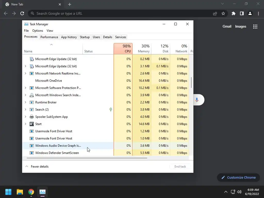Open the File menu in Task Manager
The image size is (264, 198).
coord(26,31)
